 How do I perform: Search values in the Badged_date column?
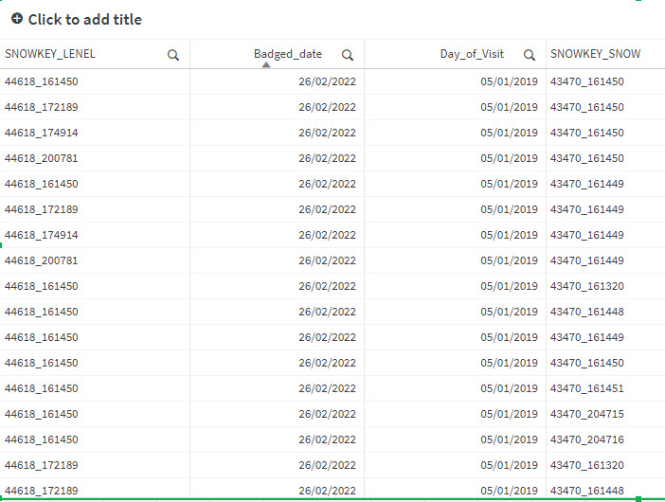[348, 55]
